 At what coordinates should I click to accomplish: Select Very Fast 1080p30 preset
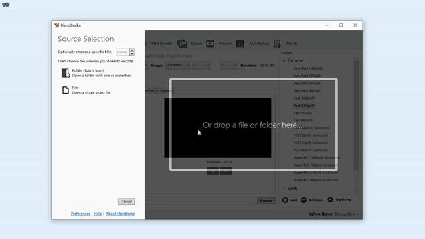click(308, 68)
